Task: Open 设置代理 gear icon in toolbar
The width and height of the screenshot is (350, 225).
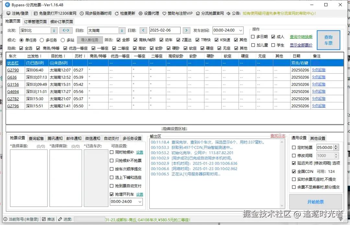Action: coord(140,13)
